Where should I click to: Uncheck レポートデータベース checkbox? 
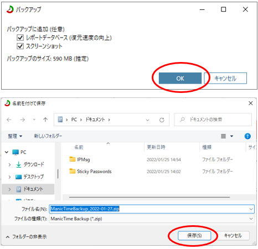(x=20, y=38)
